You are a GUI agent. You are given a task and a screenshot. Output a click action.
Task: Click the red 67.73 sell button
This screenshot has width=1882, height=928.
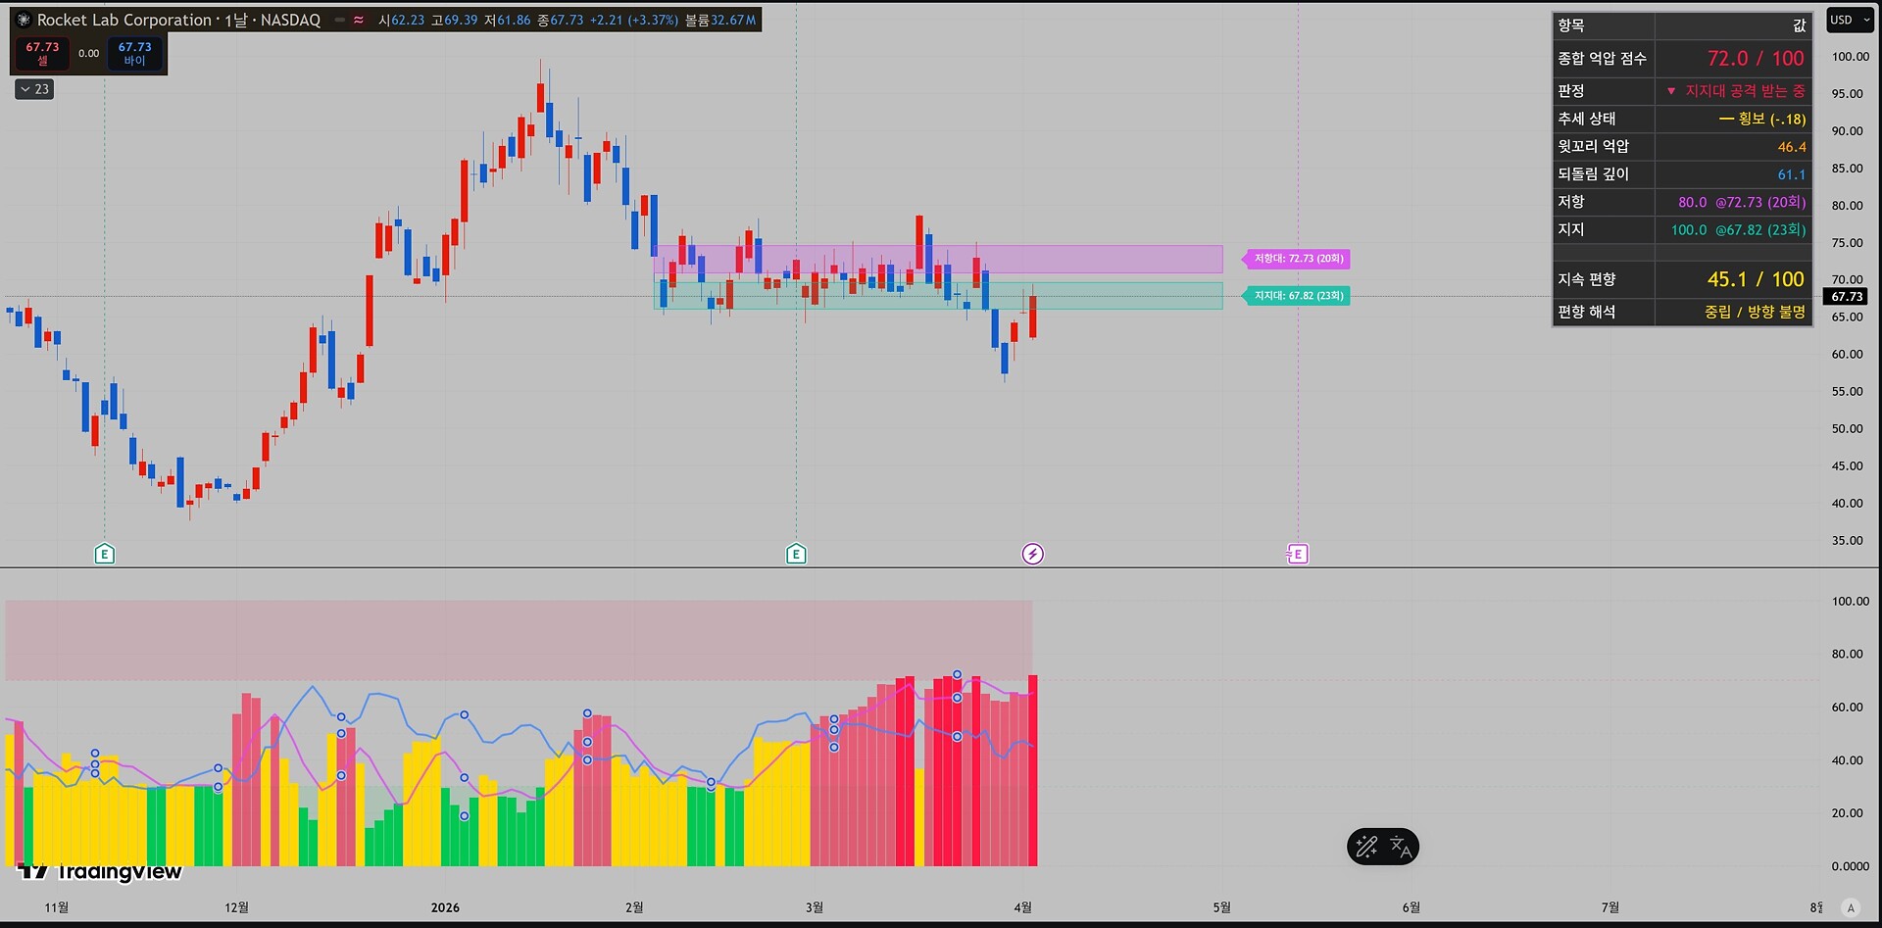click(42, 53)
